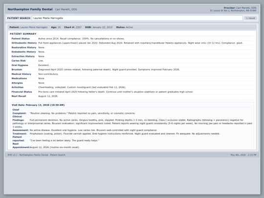Click the Next Appointment label
The width and height of the screenshot is (264, 198).
[21, 146]
